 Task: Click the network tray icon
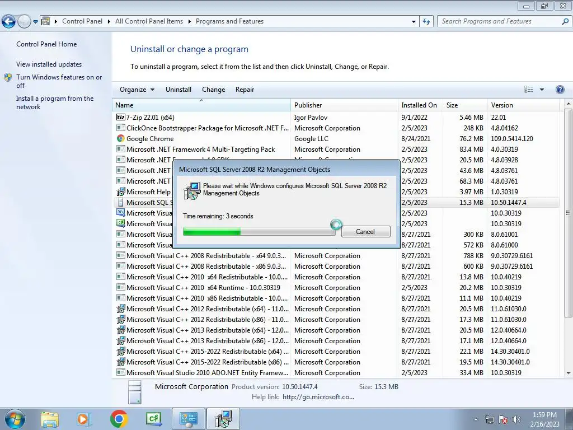pyautogui.click(x=489, y=419)
